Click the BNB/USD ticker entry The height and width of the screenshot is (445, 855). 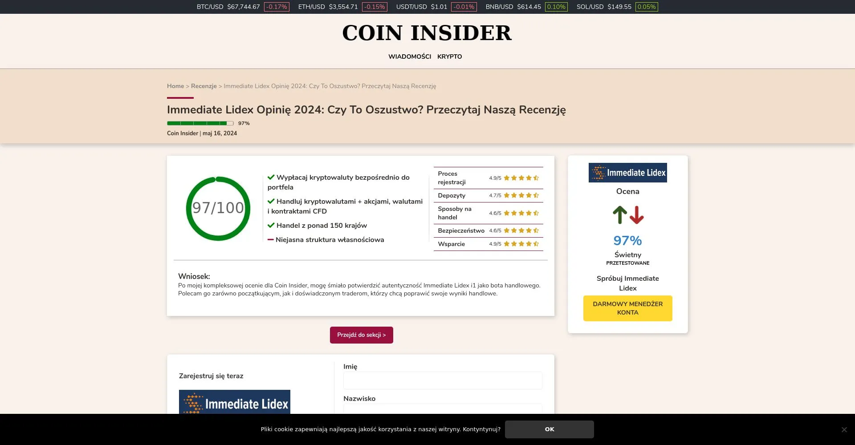[527, 7]
